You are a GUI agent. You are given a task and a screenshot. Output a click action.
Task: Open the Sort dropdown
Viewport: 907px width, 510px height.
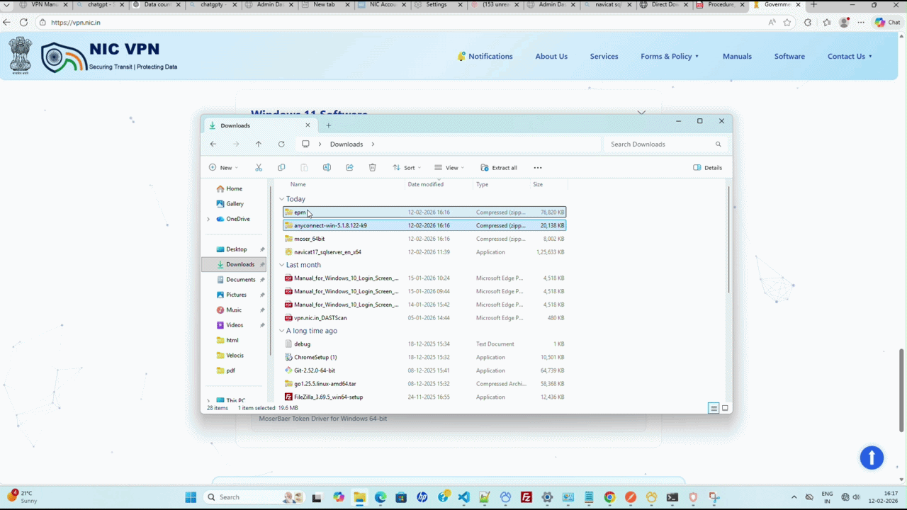406,167
